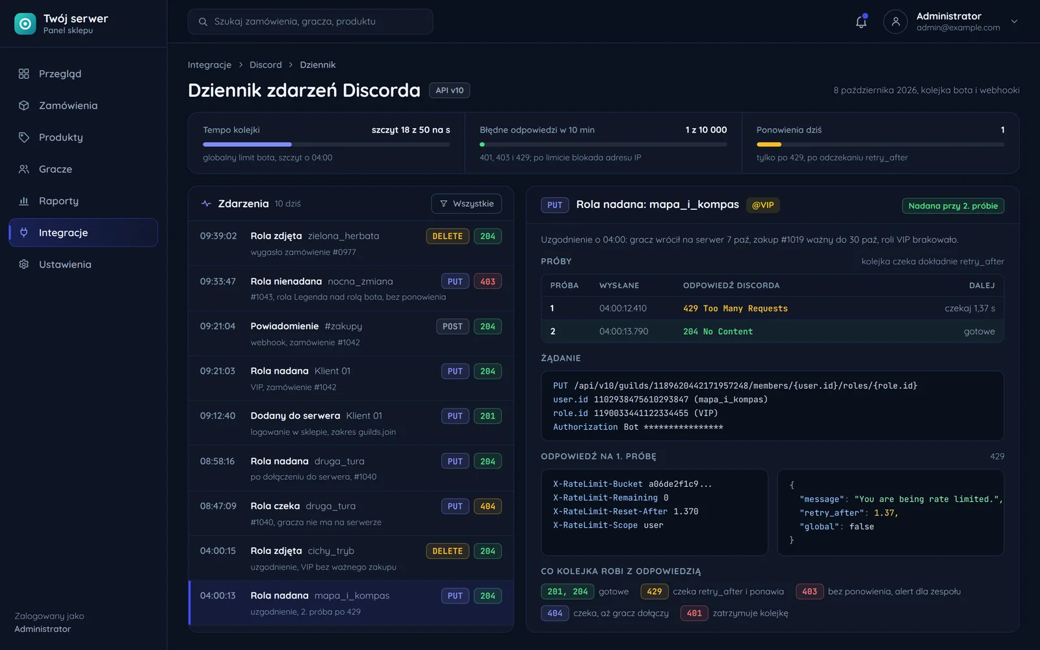Go to Zamówienia in the sidebar
This screenshot has width=1040, height=650.
[x=83, y=105]
